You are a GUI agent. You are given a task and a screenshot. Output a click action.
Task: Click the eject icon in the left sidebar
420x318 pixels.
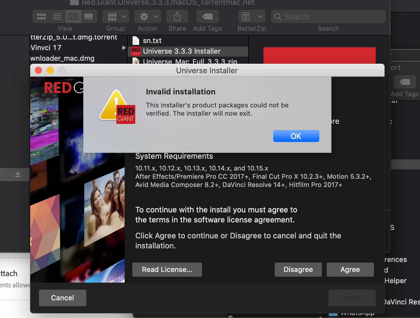pos(18,175)
